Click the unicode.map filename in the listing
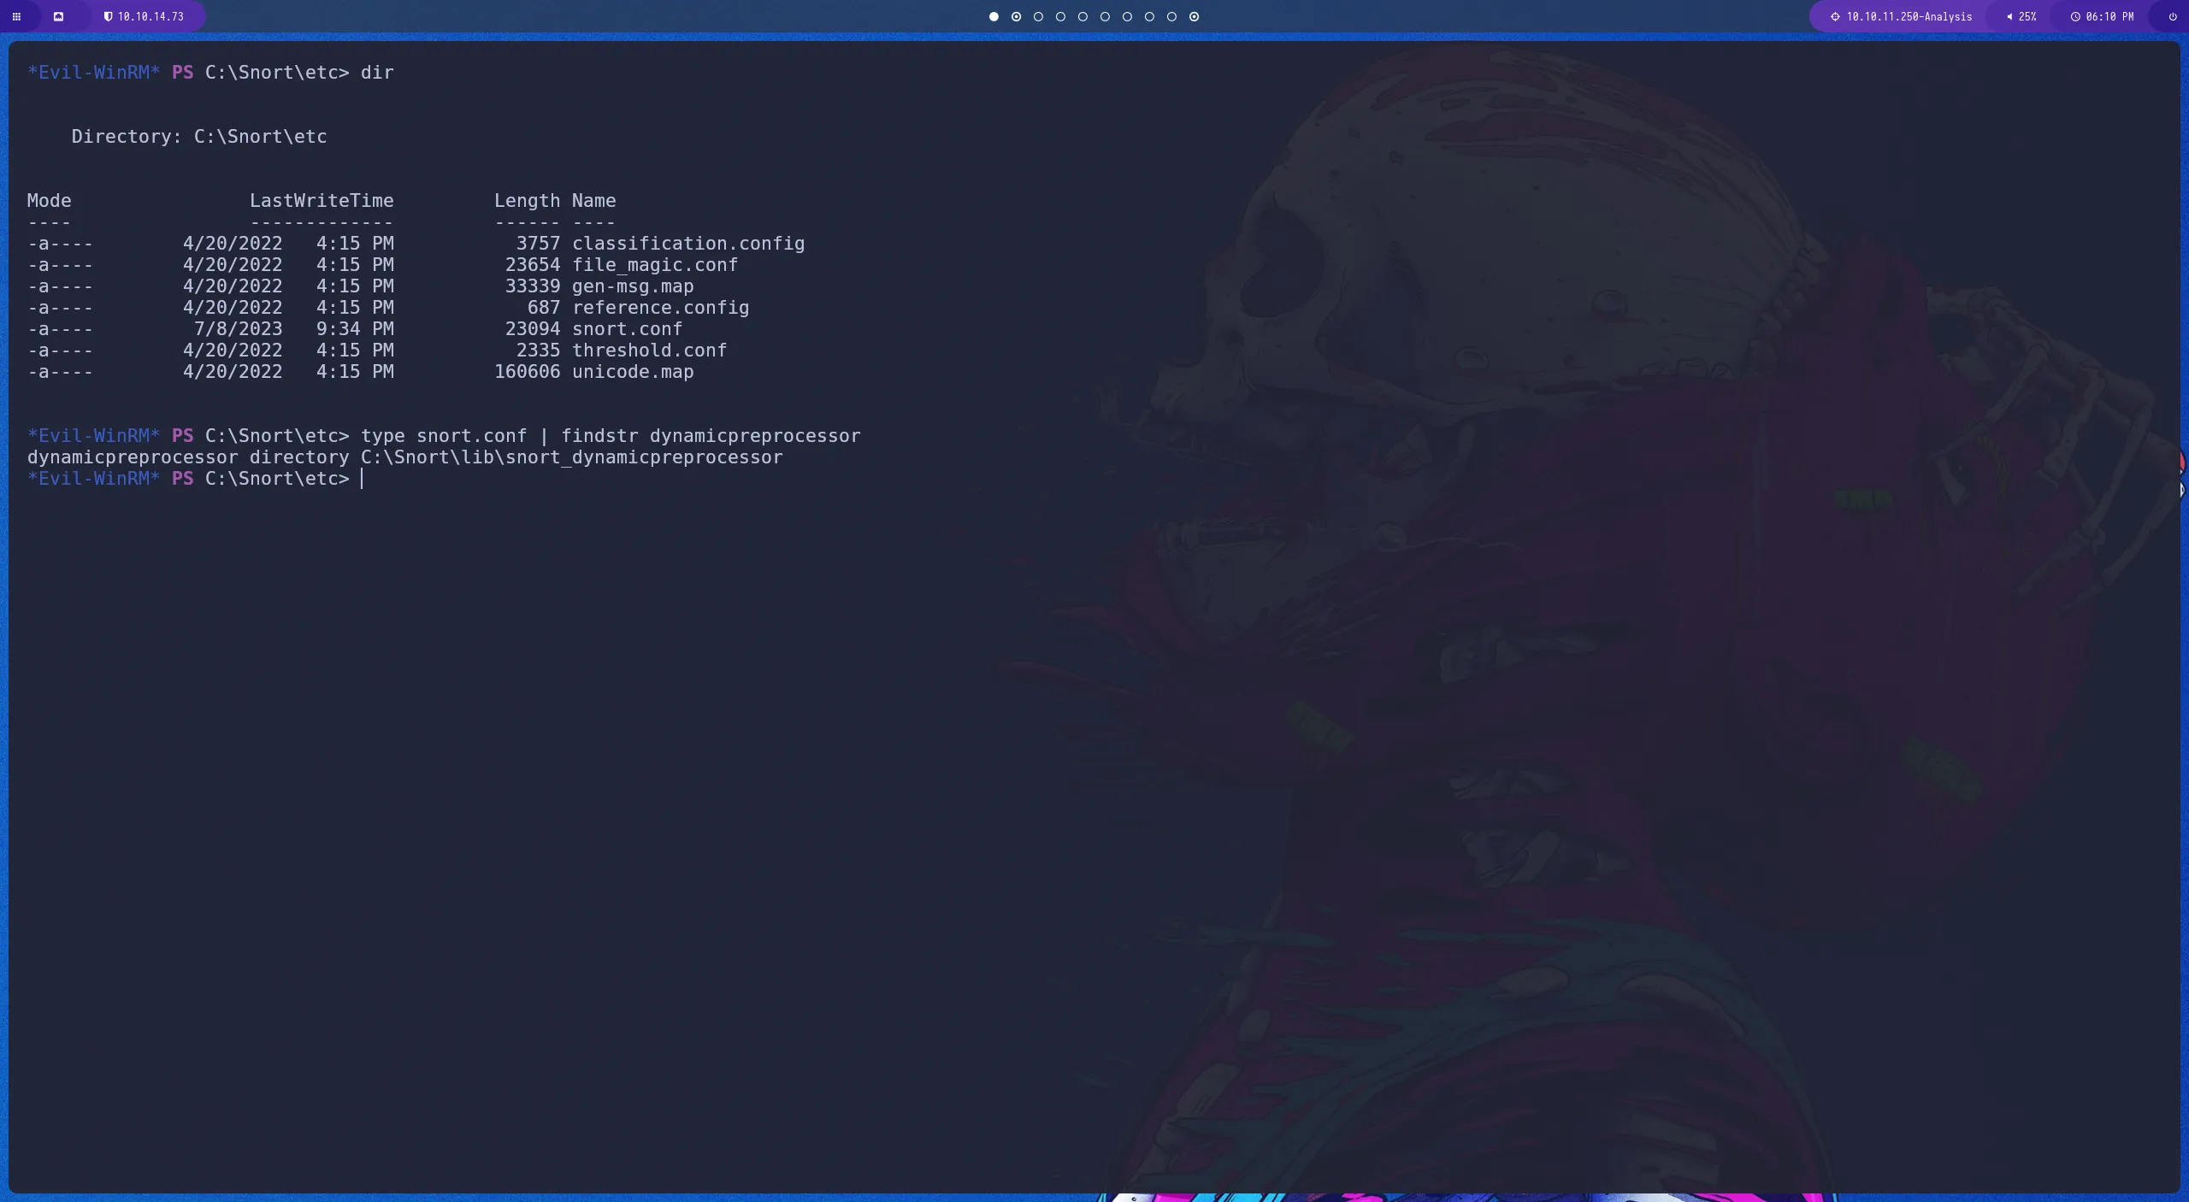The height and width of the screenshot is (1202, 2189). (x=633, y=371)
